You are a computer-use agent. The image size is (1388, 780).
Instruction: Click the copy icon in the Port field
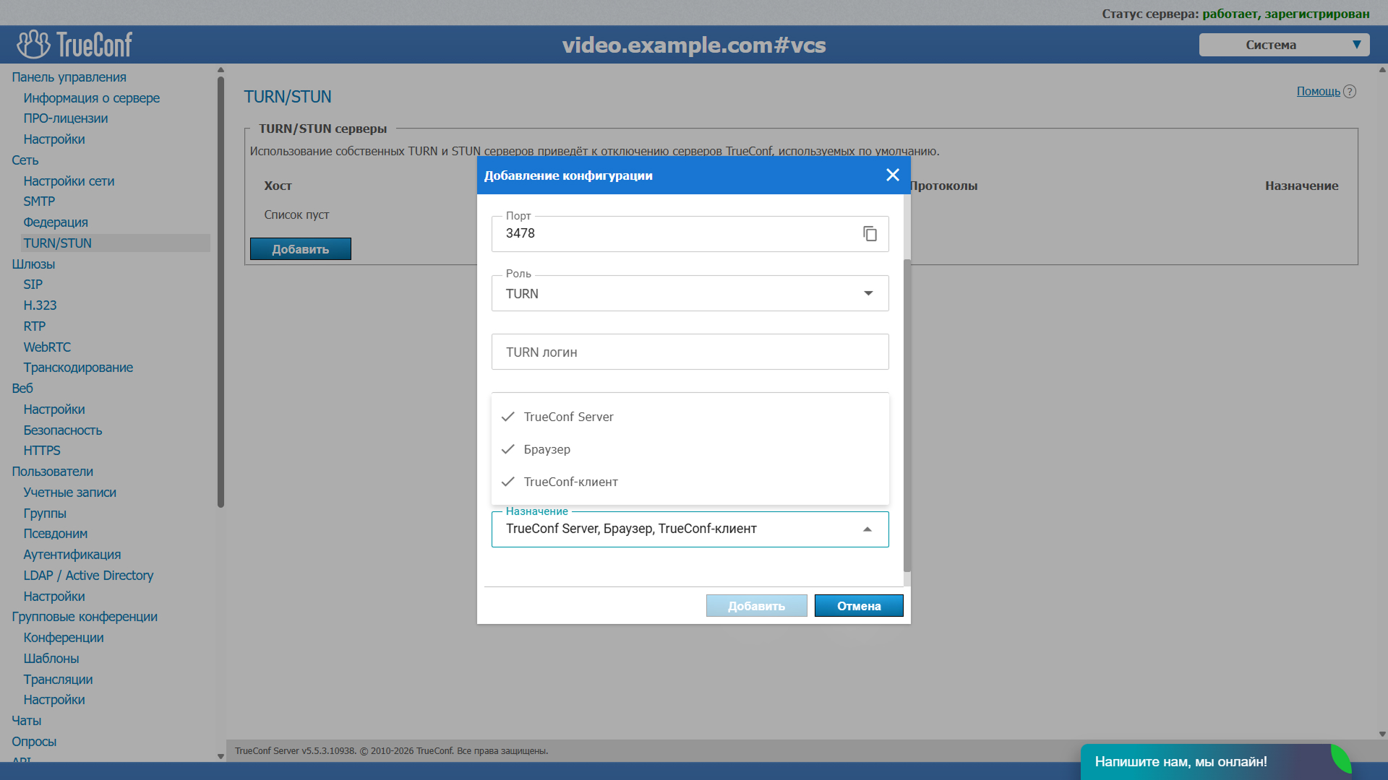tap(870, 234)
